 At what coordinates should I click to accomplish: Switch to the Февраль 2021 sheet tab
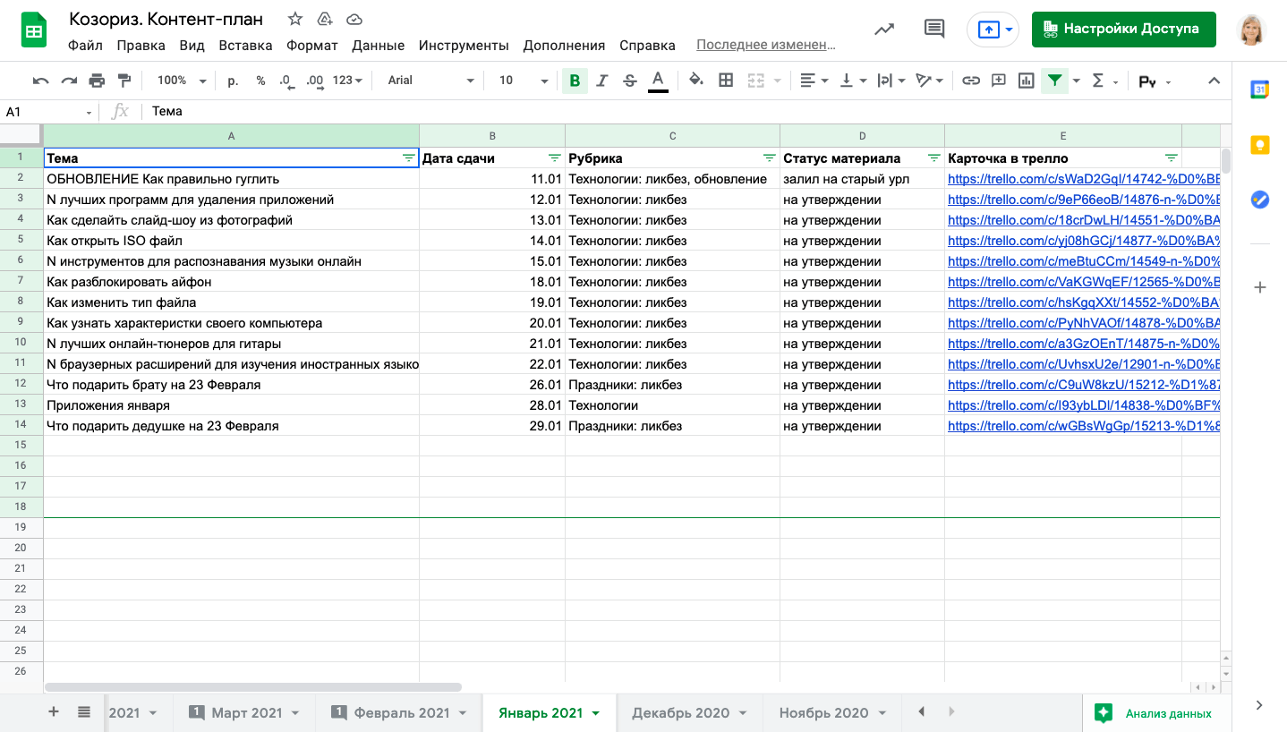[401, 713]
